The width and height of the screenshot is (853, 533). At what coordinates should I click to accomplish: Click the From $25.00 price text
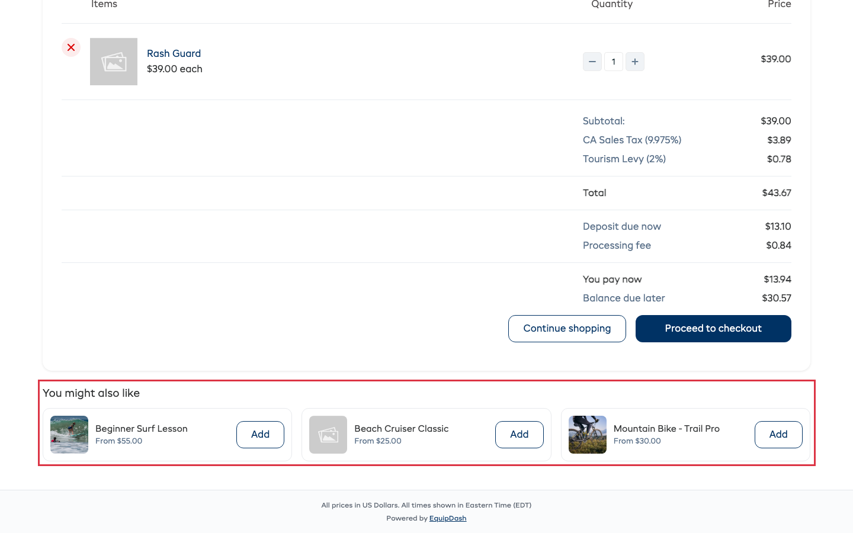coord(378,441)
